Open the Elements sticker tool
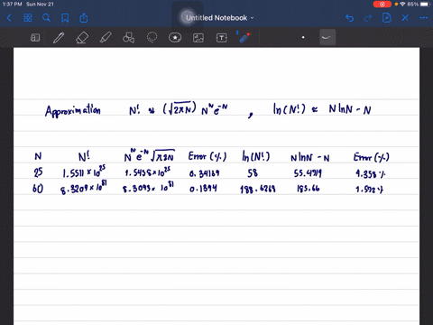 175,38
